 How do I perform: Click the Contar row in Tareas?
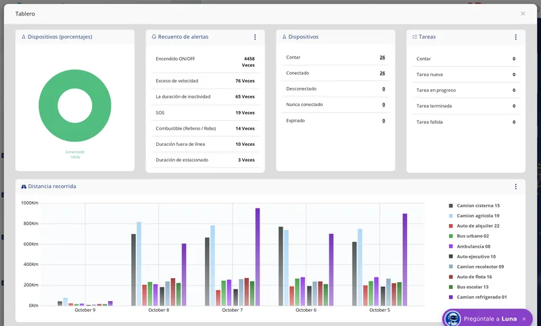(466, 59)
